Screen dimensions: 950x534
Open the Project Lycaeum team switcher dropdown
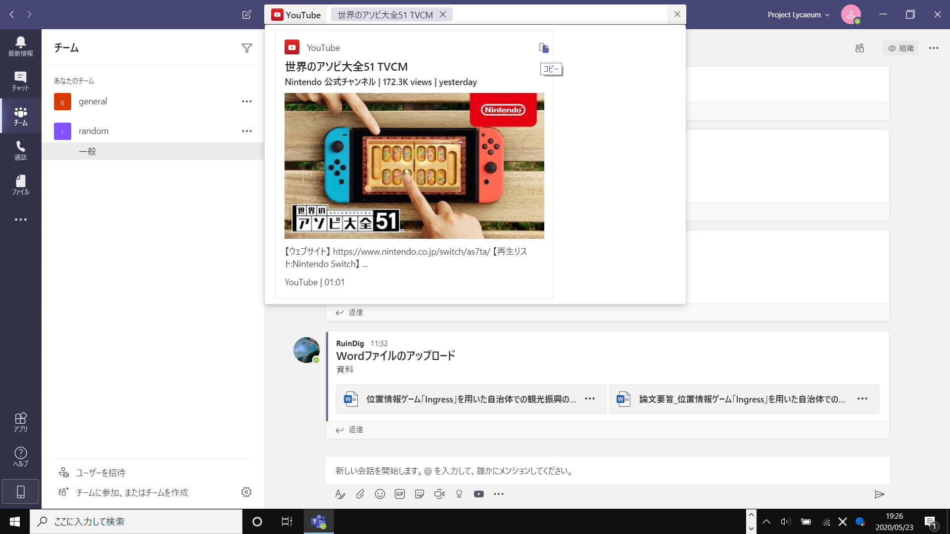[x=798, y=14]
